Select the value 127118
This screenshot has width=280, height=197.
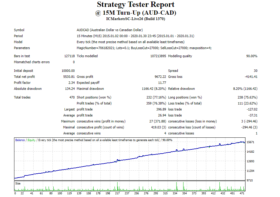point(70,56)
